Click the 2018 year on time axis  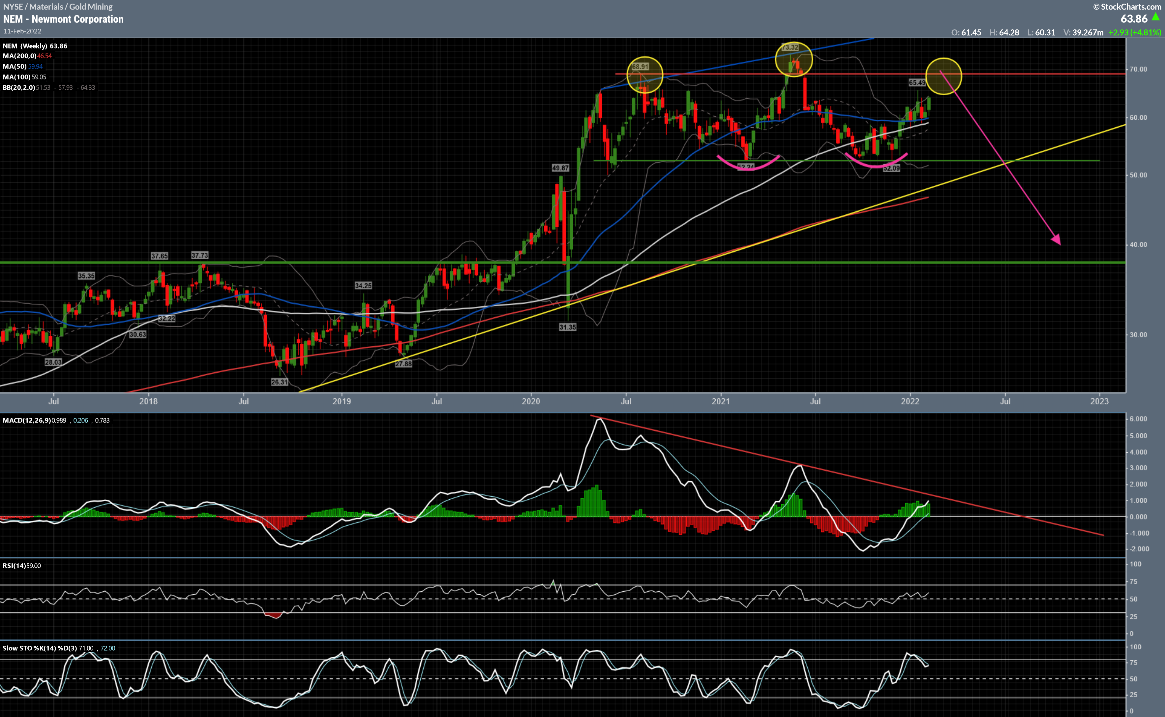(x=148, y=401)
